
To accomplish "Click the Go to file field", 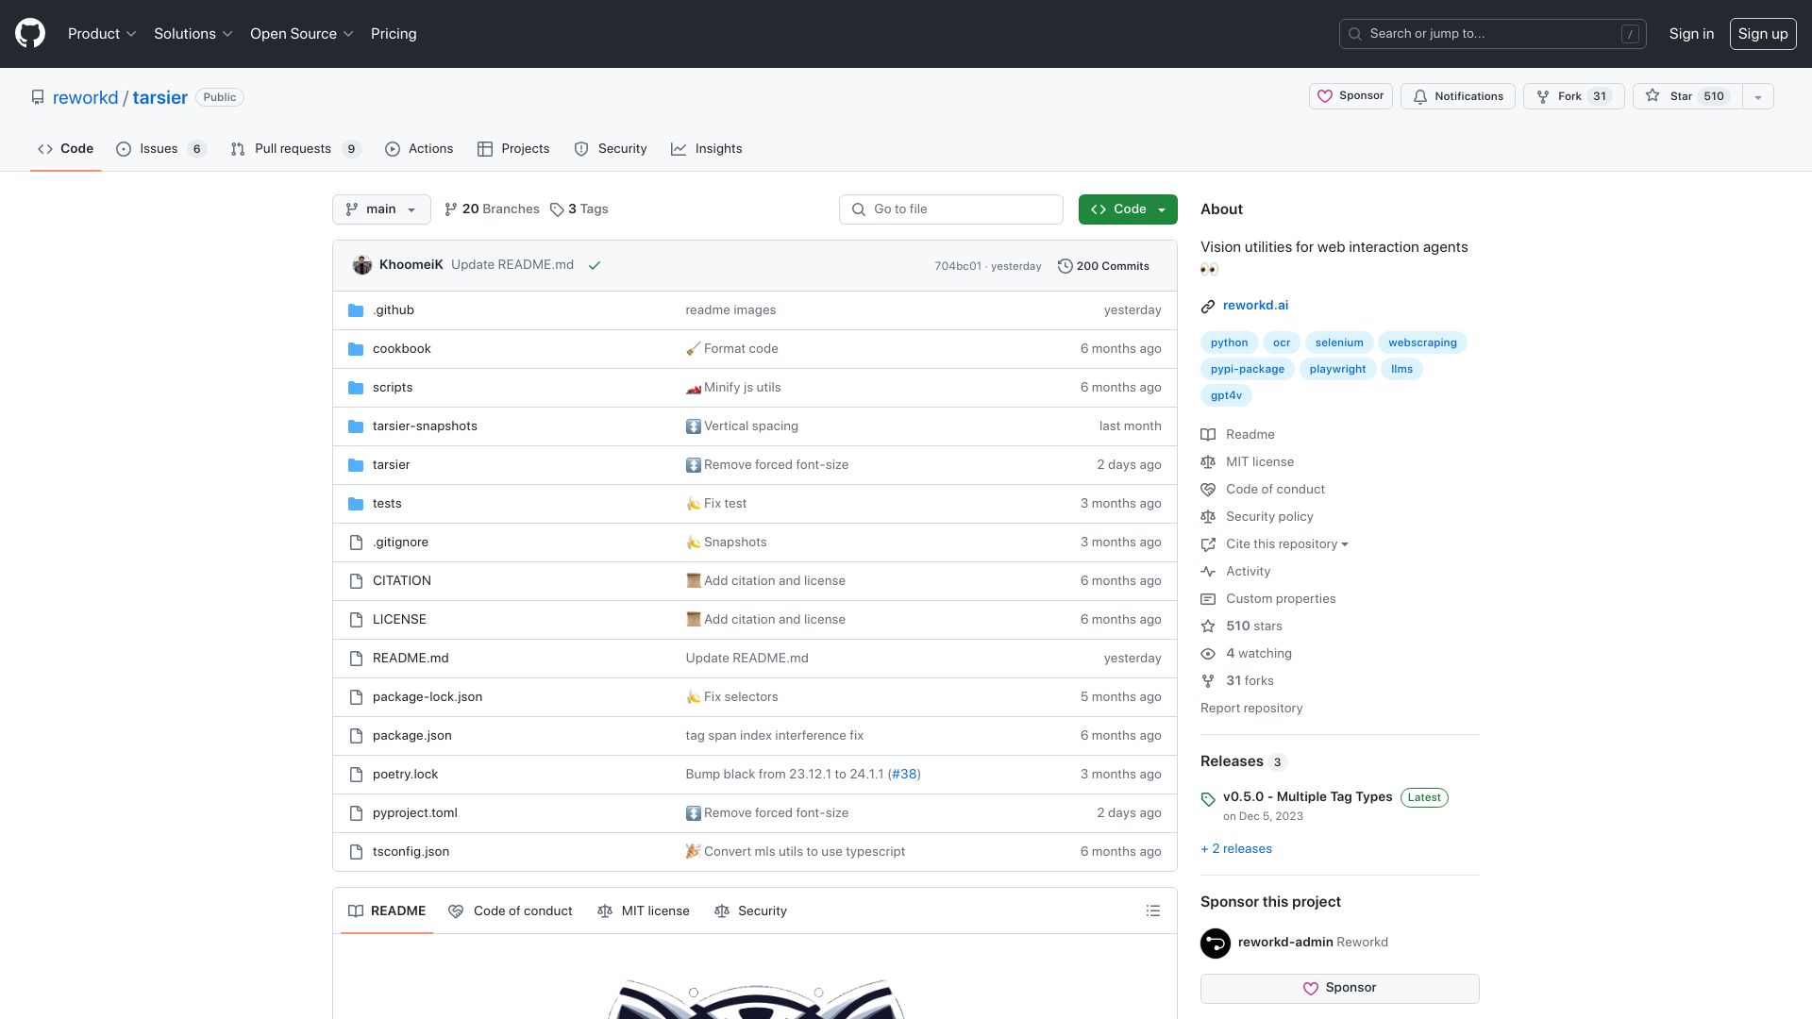I will (x=950, y=209).
